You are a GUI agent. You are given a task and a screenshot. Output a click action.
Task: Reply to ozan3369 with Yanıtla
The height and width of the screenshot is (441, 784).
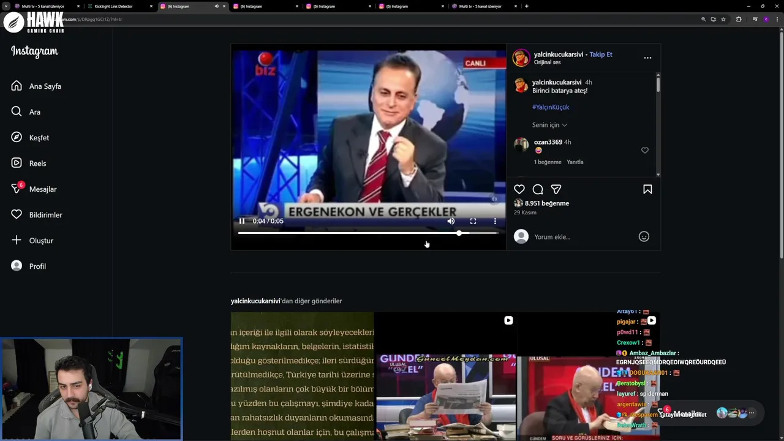point(575,162)
